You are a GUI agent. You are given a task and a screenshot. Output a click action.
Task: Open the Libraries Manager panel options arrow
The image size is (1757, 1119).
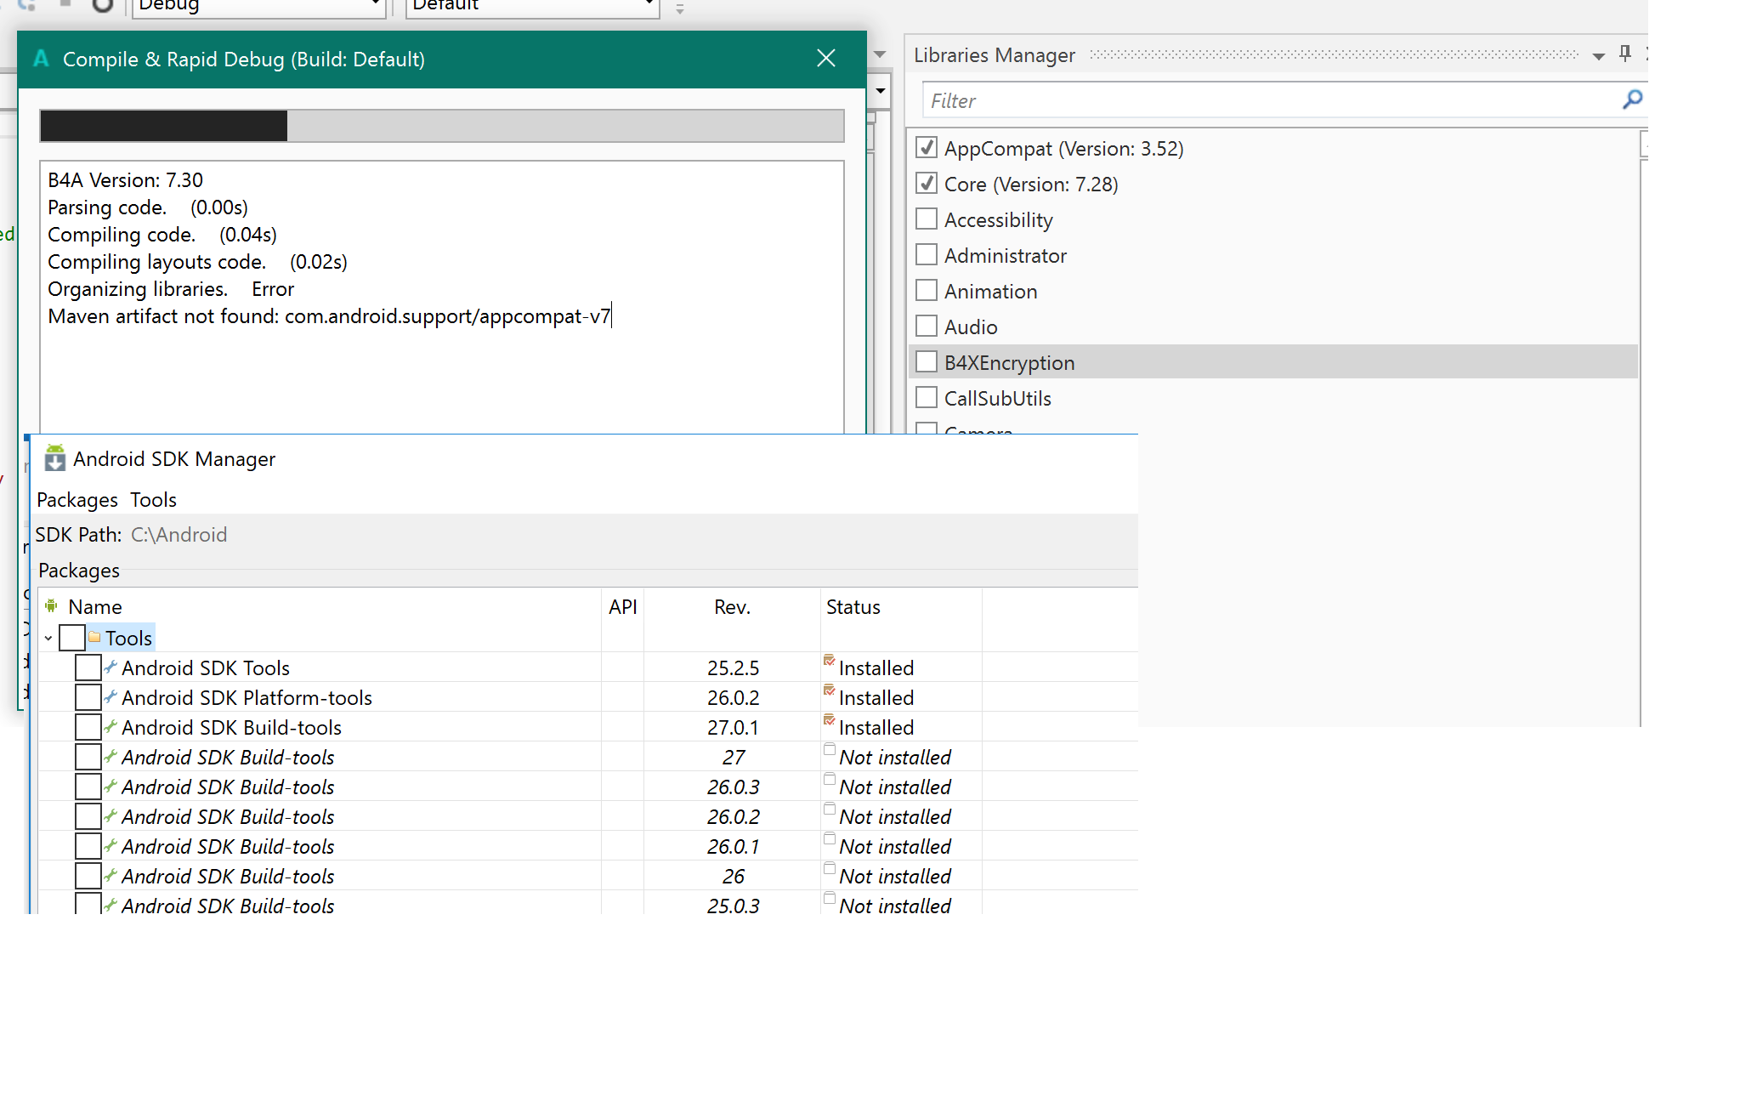[1598, 56]
